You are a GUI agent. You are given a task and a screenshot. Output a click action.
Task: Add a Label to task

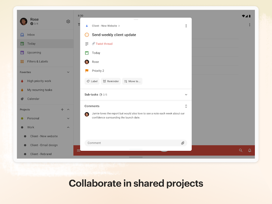92,81
